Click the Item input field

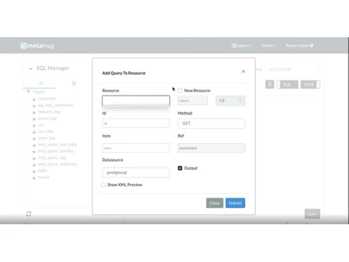click(136, 148)
